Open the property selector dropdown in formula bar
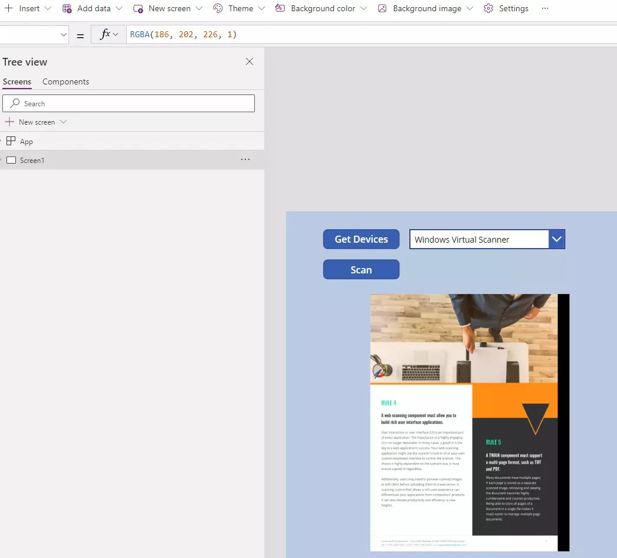Screen dimensions: 617x558 point(64,34)
